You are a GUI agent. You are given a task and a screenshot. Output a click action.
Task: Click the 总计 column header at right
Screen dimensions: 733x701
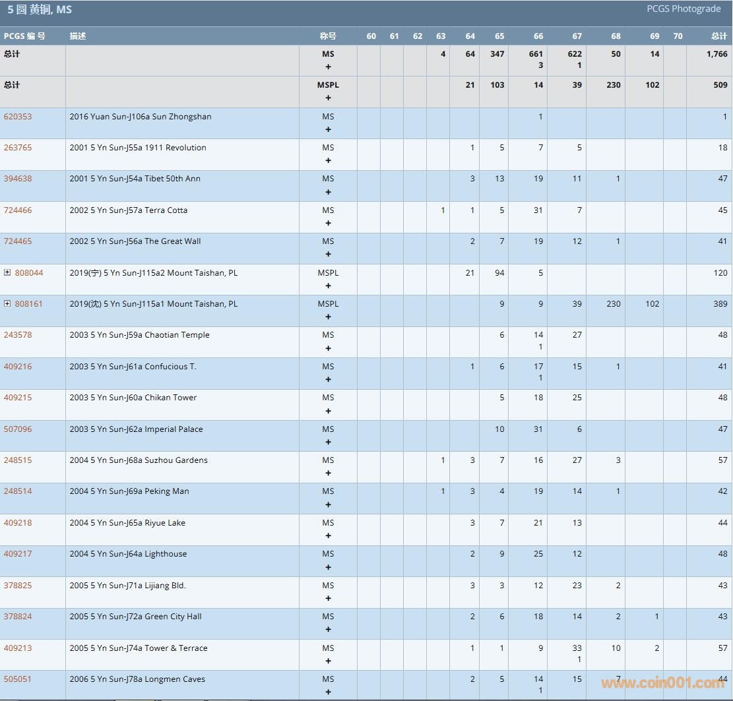click(718, 36)
